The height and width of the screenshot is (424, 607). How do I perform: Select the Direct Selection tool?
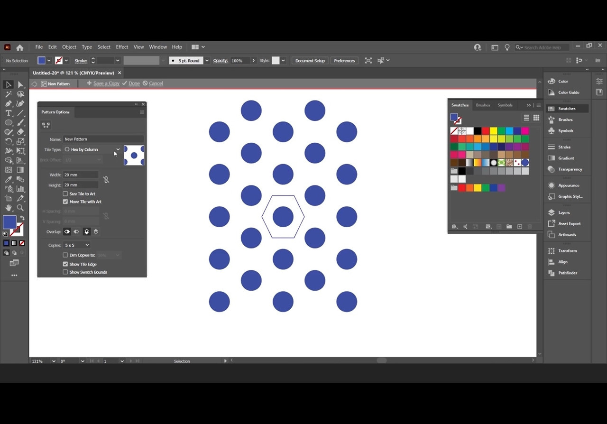pos(20,84)
